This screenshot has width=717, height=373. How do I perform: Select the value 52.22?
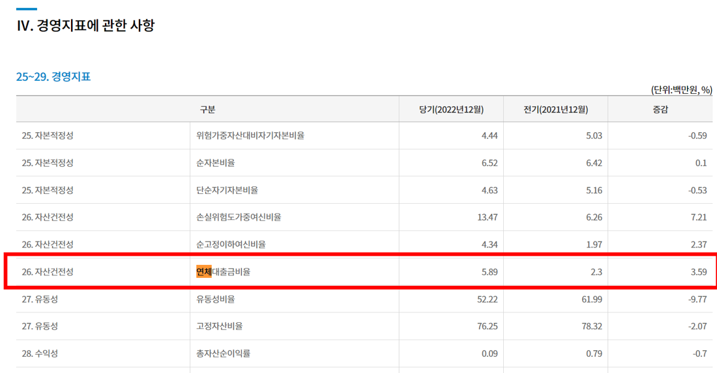click(x=488, y=299)
